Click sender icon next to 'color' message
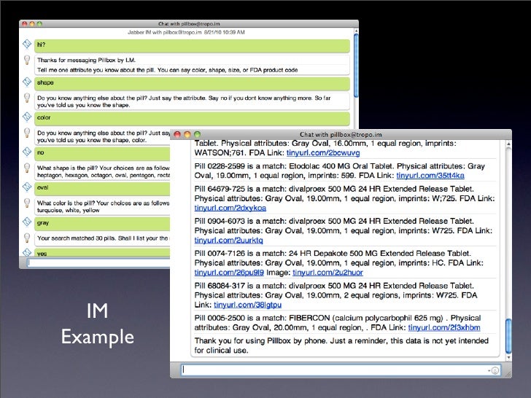531x398 pixels. [x=27, y=117]
